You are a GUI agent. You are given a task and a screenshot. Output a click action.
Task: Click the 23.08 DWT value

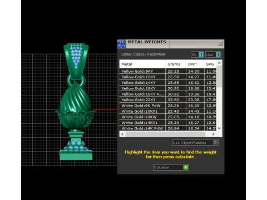(x=194, y=100)
